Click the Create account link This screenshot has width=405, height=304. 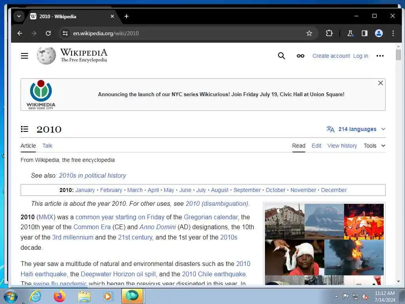331,56
